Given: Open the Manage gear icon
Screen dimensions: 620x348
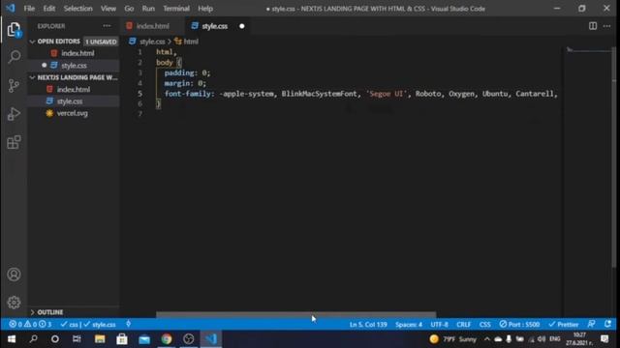Looking at the screenshot, I should coord(14,303).
